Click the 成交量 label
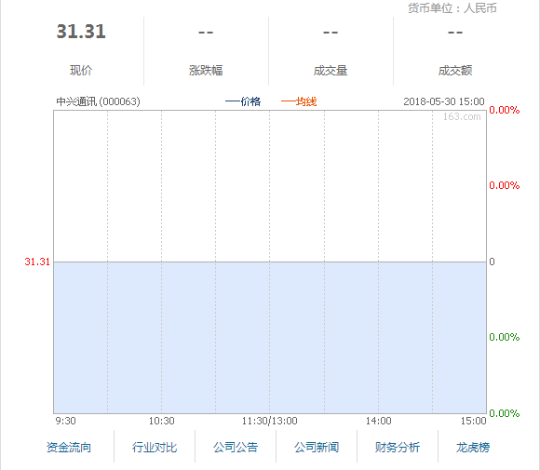Screen dimensions: 540x470 pyautogui.click(x=331, y=70)
